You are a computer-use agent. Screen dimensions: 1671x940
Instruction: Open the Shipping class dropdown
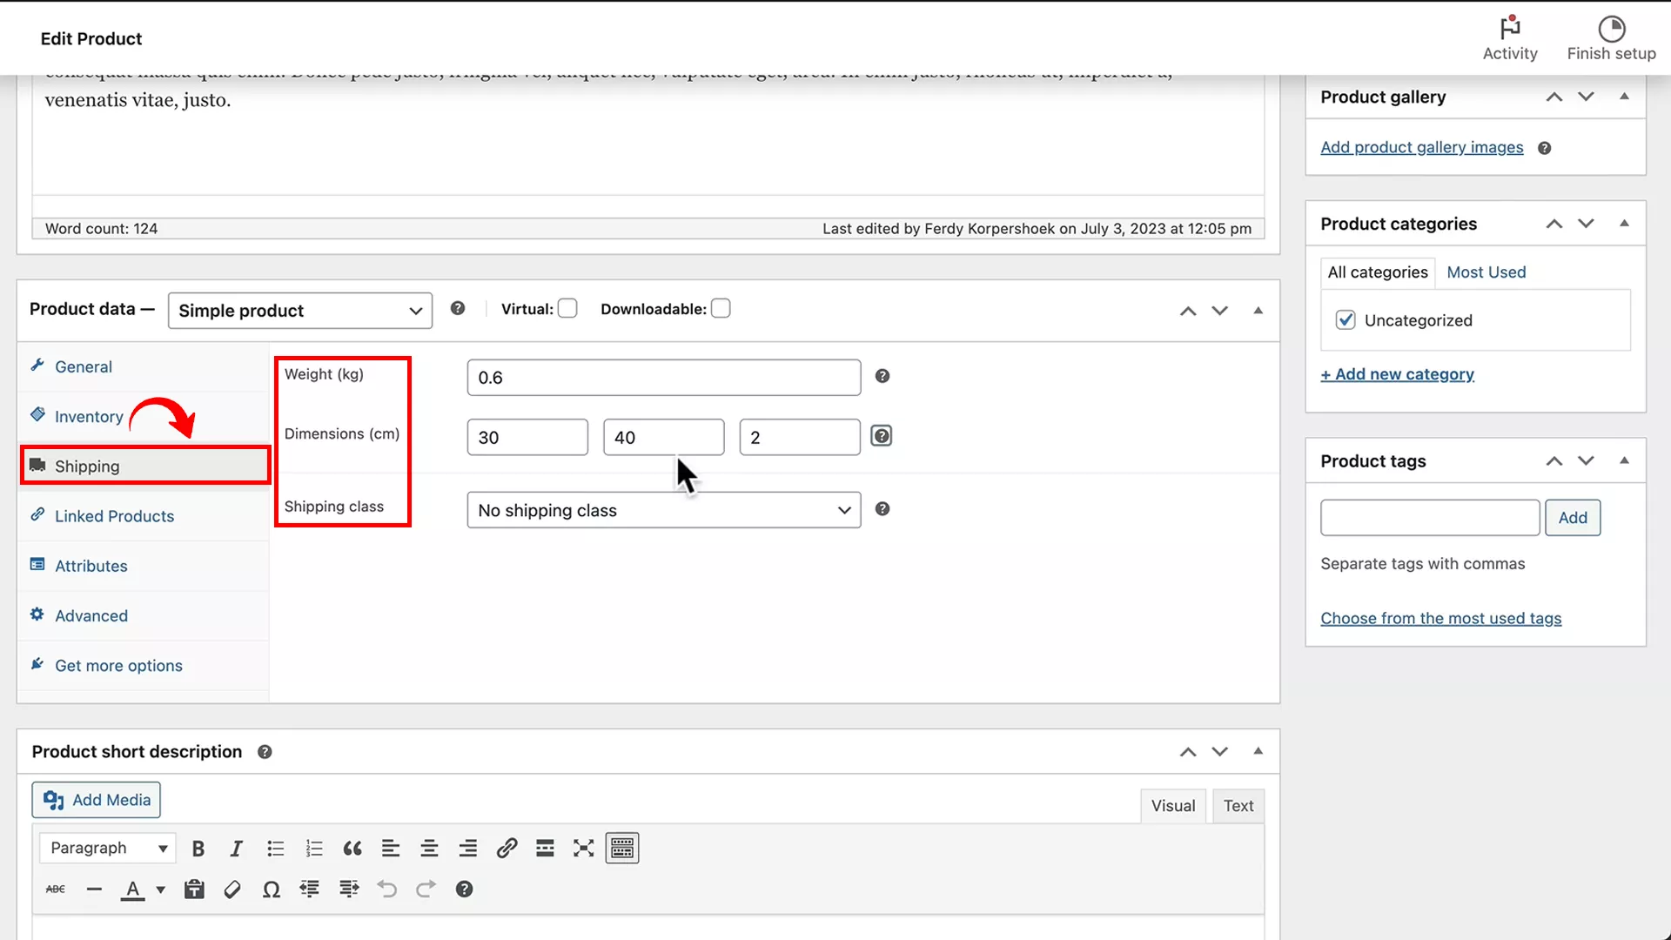663,510
